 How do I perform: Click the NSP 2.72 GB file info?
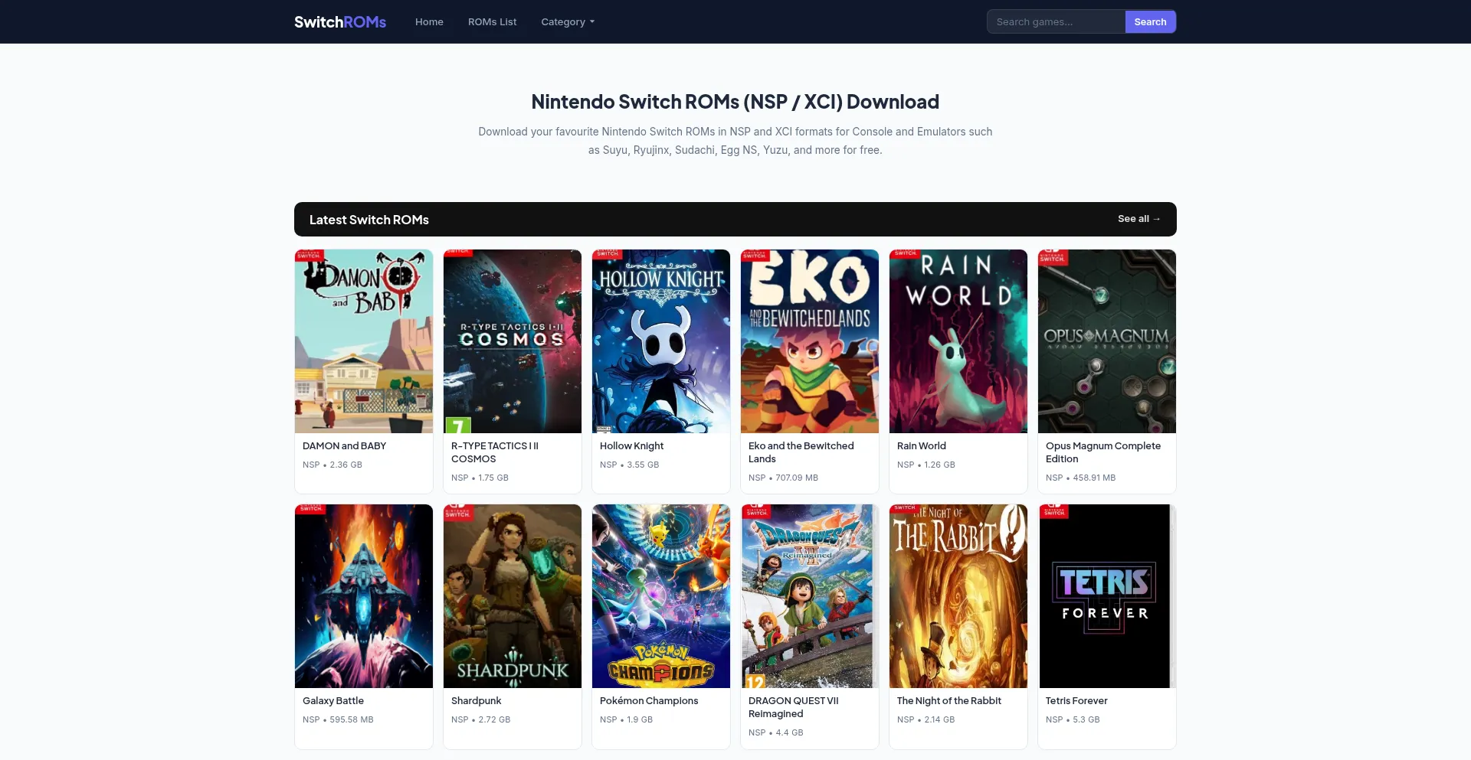[480, 719]
